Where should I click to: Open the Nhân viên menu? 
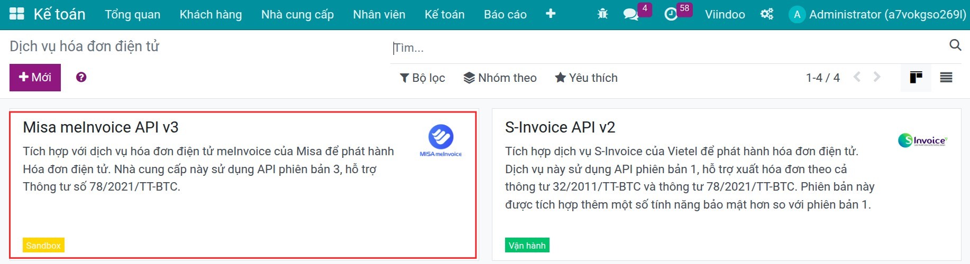[379, 15]
